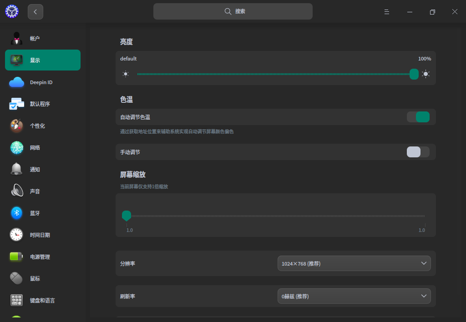Screen dimensions: 466x322
Task: Click the 网络 globe icon
Action: point(17,148)
